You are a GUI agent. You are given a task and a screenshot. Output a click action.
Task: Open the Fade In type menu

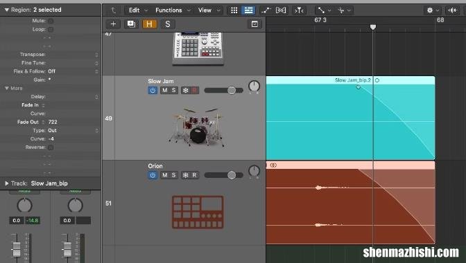(44, 105)
